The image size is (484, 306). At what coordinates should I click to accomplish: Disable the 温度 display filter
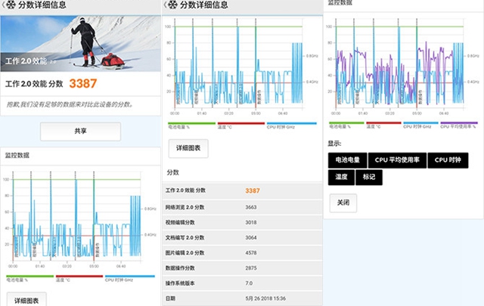(342, 178)
